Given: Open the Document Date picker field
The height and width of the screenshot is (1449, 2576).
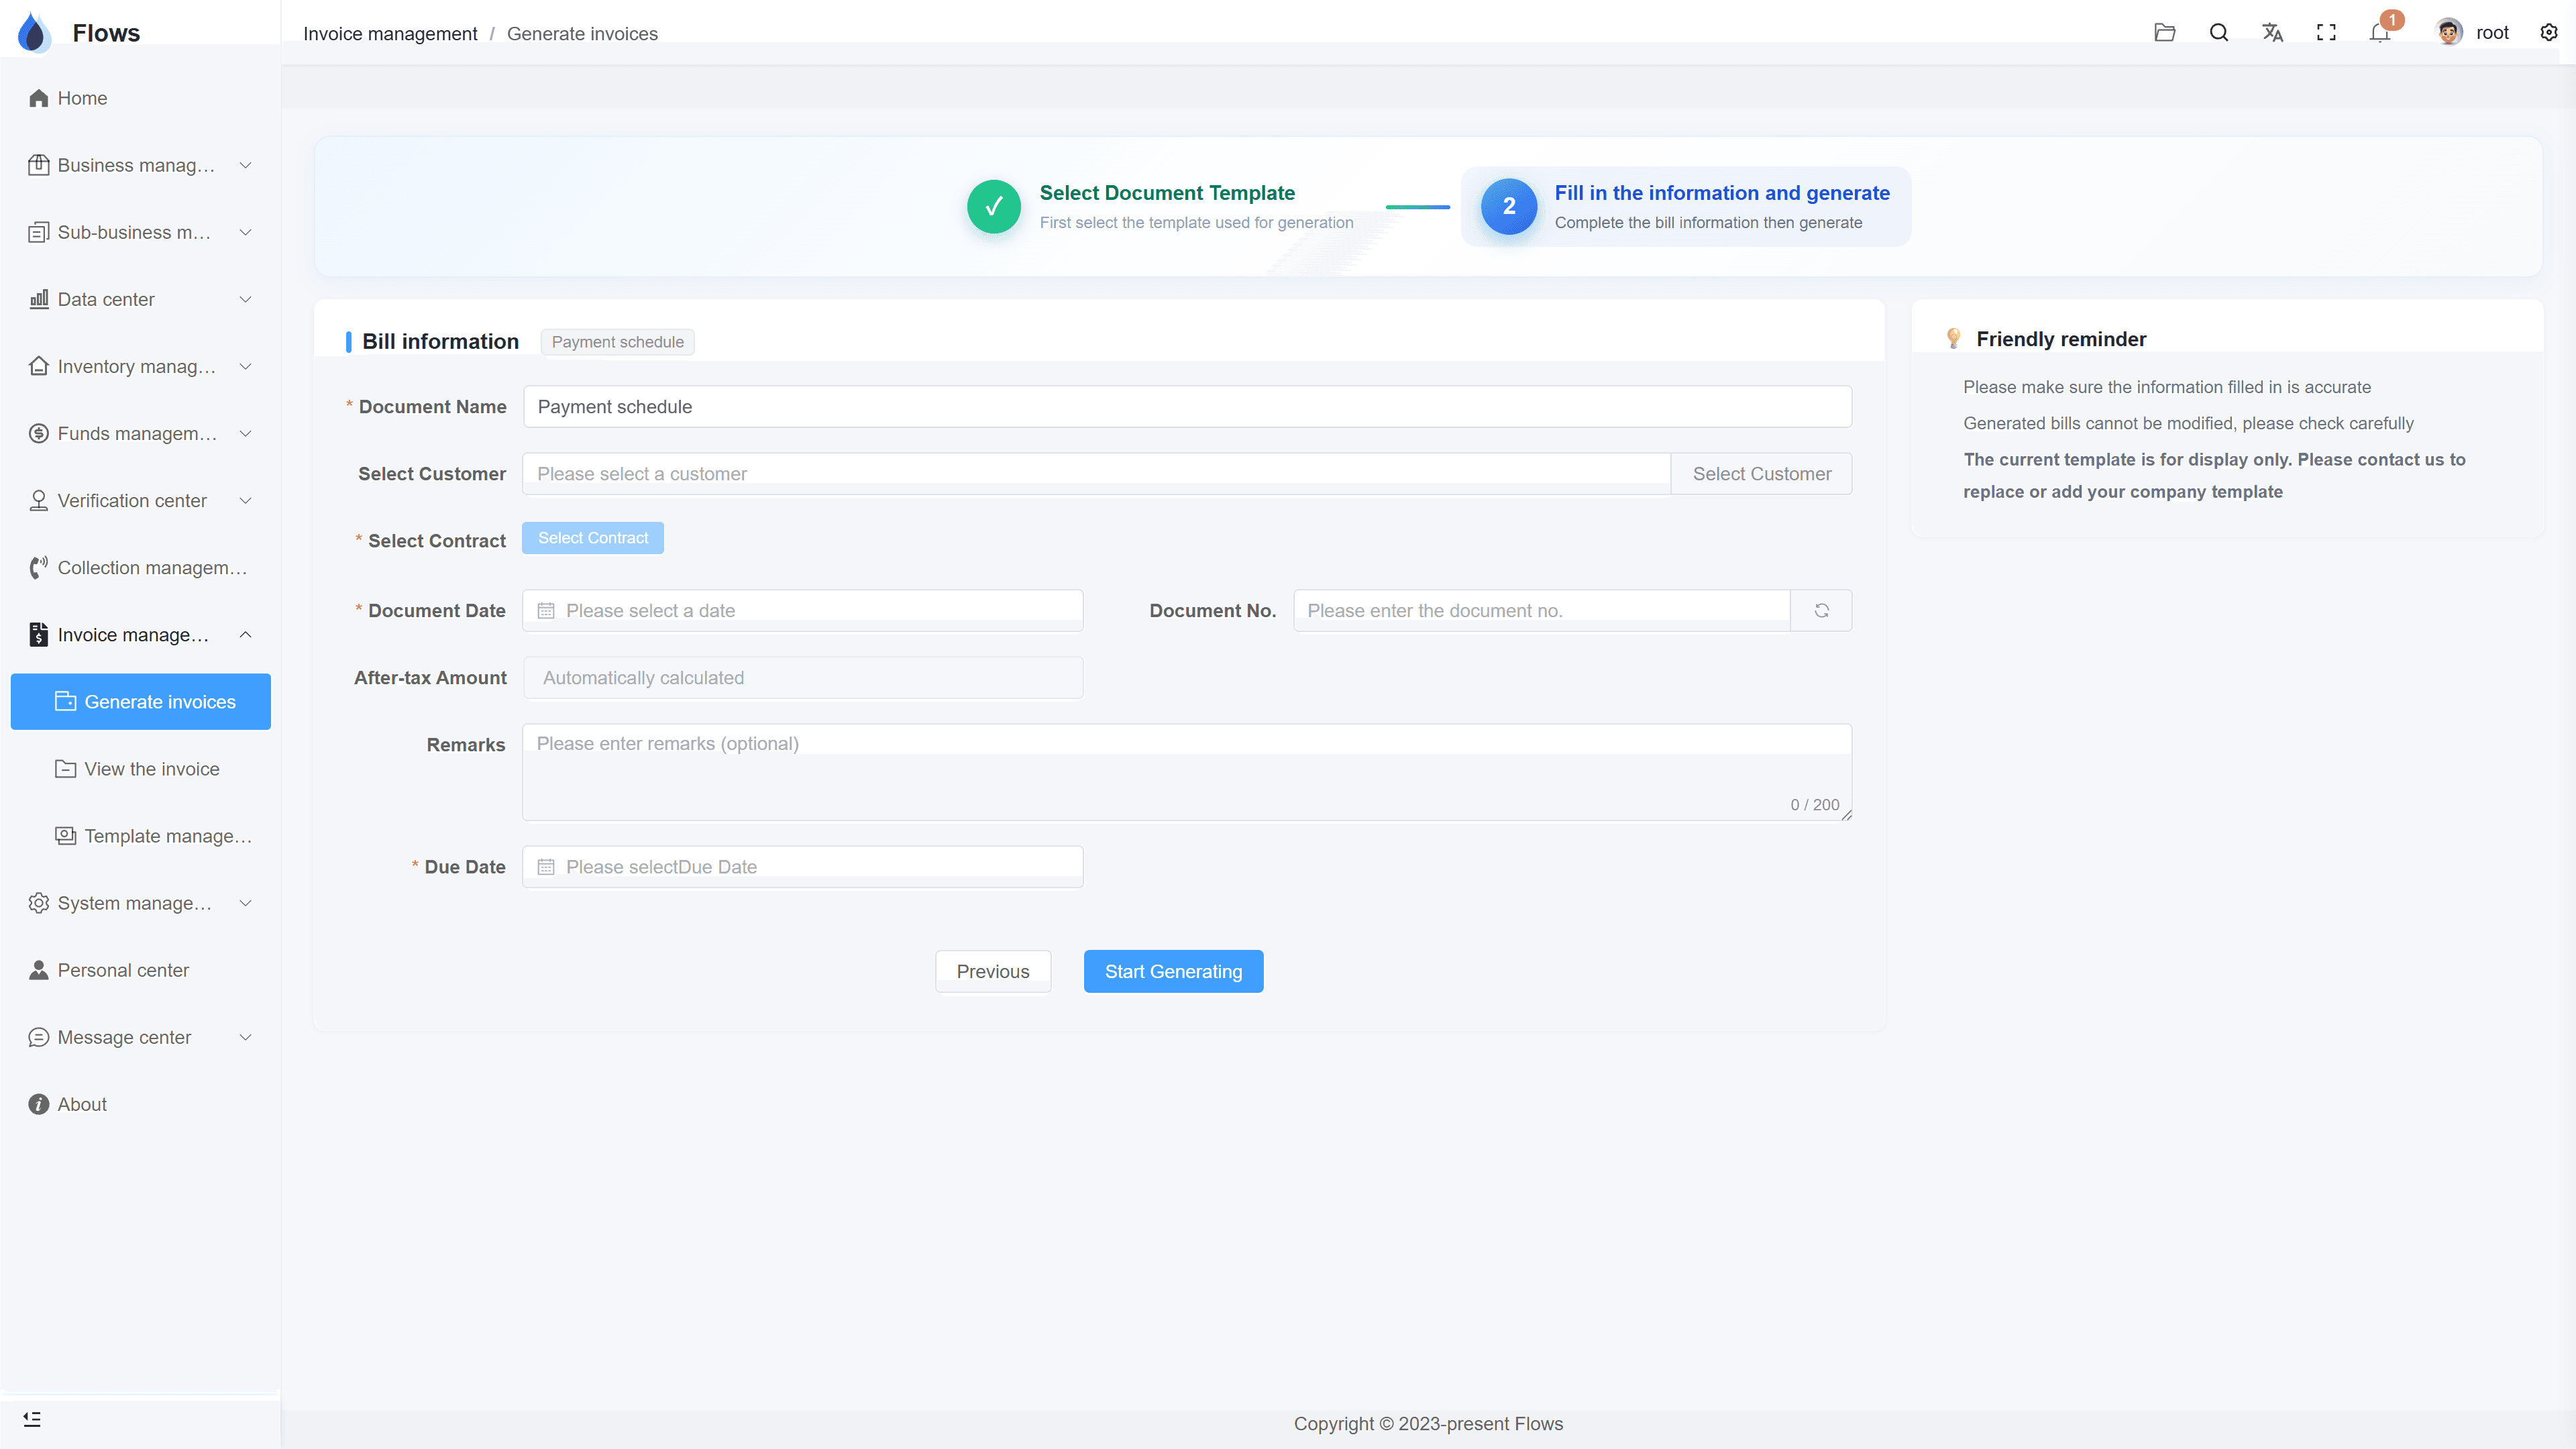Looking at the screenshot, I should [x=803, y=611].
